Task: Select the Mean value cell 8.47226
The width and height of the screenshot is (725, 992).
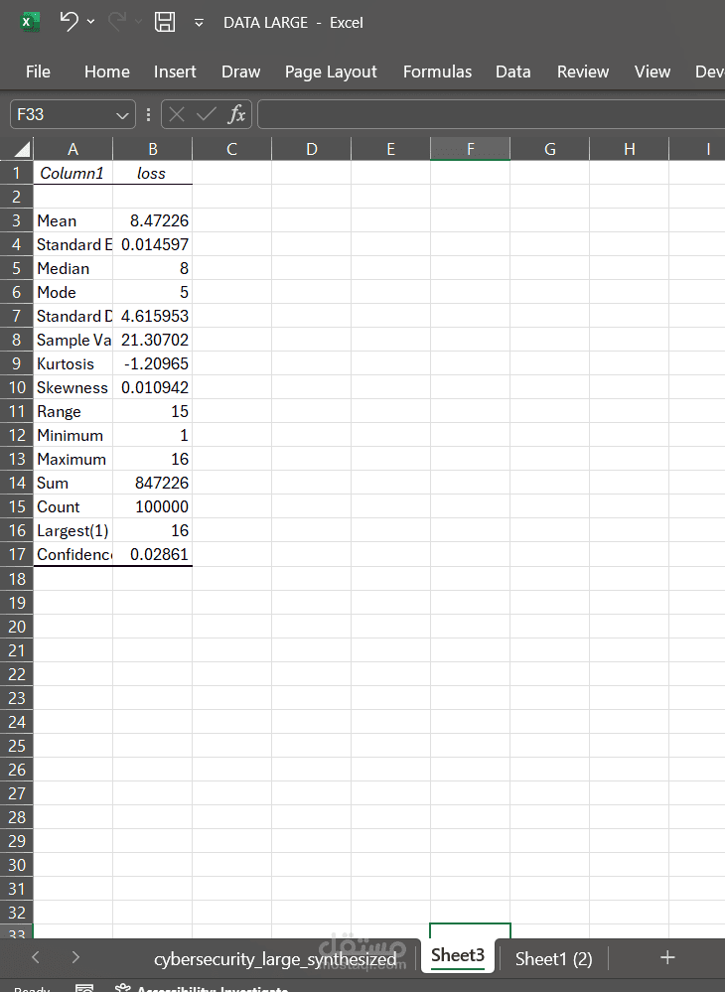Action: coord(153,220)
